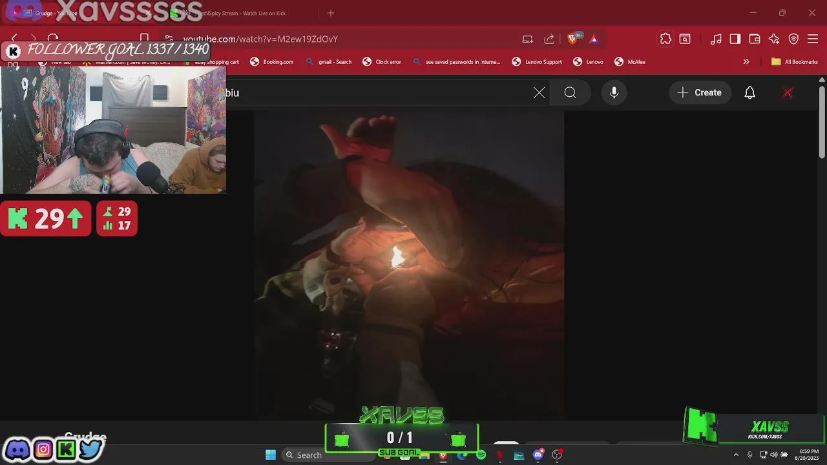827x465 pixels.
Task: Click the playing YouTube video frame
Action: 408,265
